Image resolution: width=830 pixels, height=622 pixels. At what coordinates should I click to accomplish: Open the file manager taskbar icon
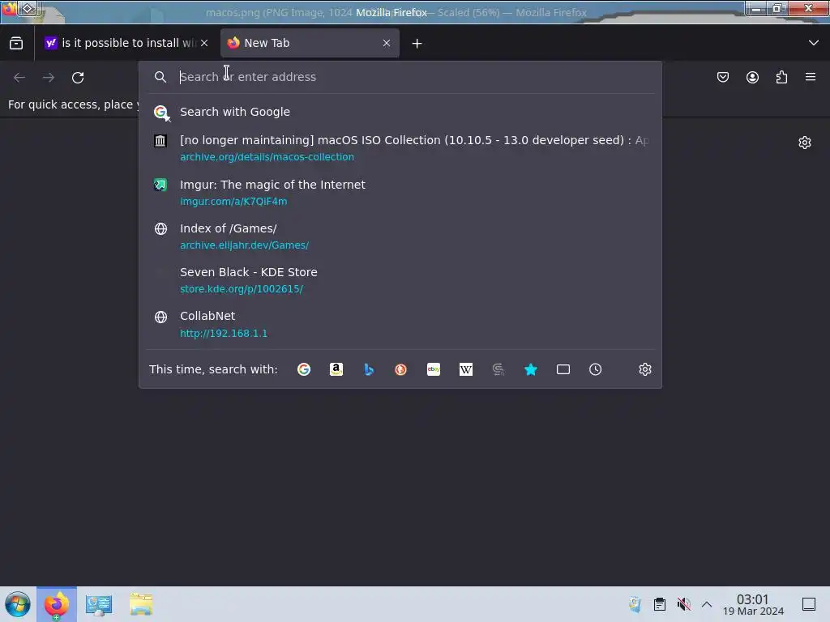pos(141,604)
